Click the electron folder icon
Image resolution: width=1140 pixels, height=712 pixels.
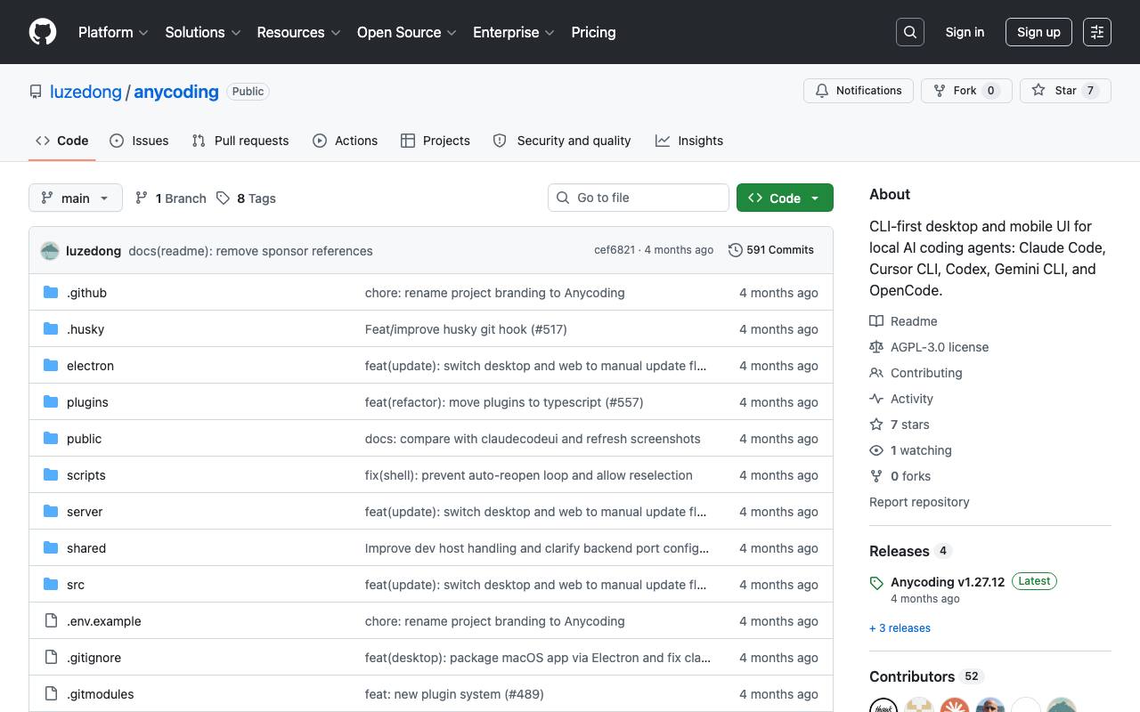(x=51, y=366)
